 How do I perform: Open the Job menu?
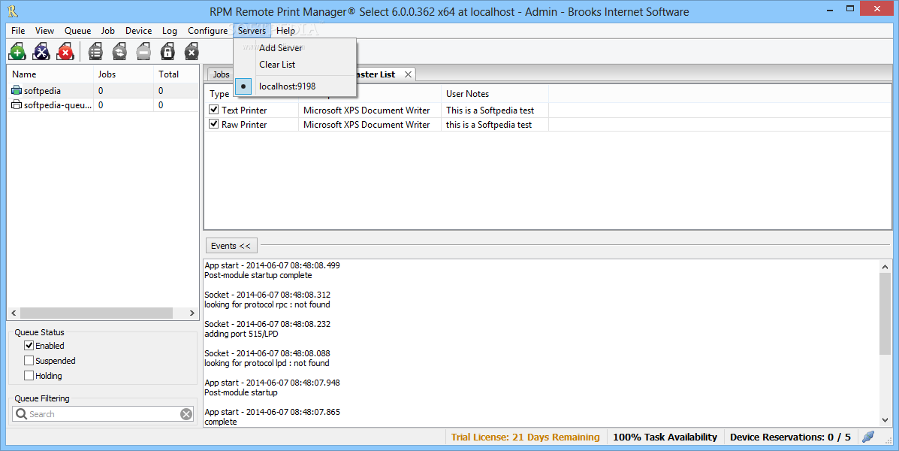pos(108,30)
